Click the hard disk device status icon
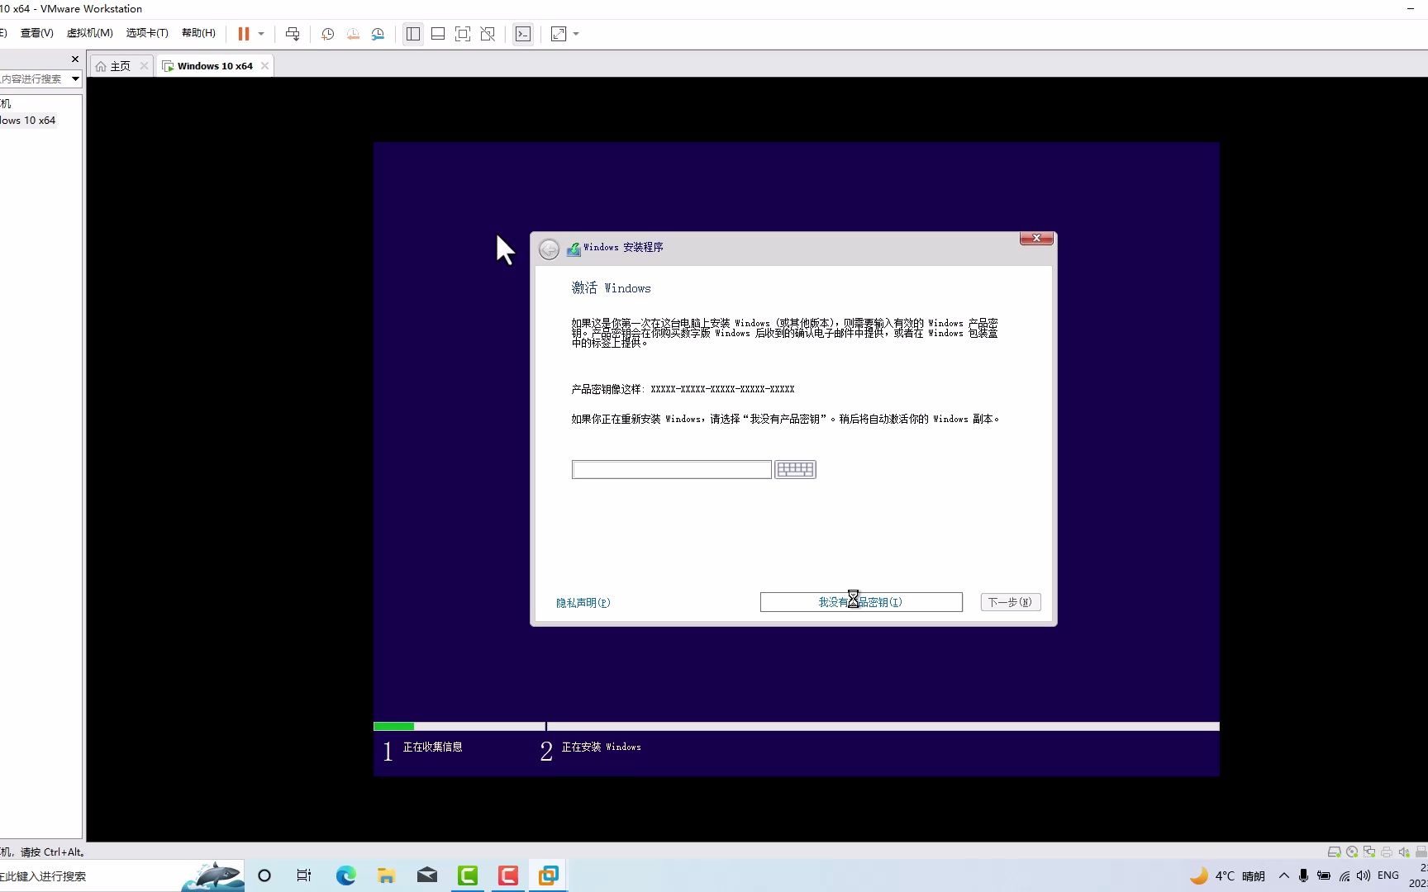This screenshot has width=1428, height=892. coord(1334,852)
